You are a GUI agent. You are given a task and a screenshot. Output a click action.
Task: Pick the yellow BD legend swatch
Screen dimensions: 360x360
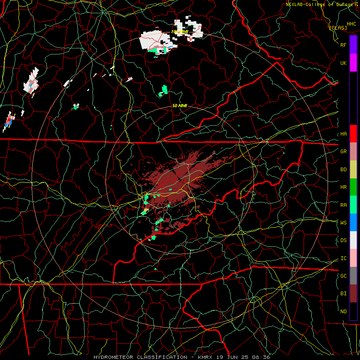click(353, 170)
